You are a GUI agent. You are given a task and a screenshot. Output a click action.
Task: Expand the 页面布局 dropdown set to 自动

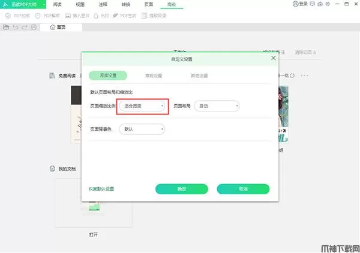pyautogui.click(x=216, y=106)
